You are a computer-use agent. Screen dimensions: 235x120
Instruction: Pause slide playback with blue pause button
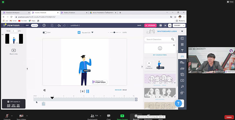[x=88, y=91]
